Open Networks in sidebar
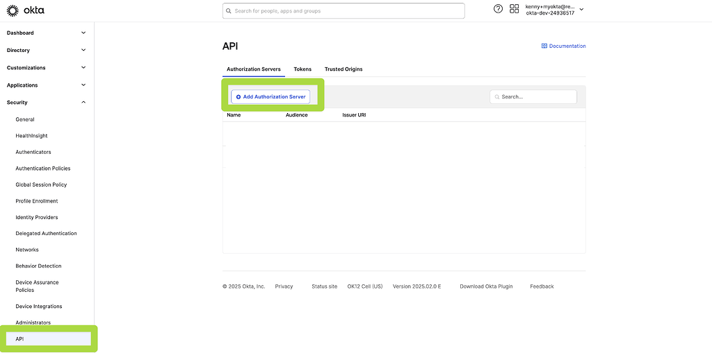Image resolution: width=712 pixels, height=353 pixels. [x=27, y=250]
